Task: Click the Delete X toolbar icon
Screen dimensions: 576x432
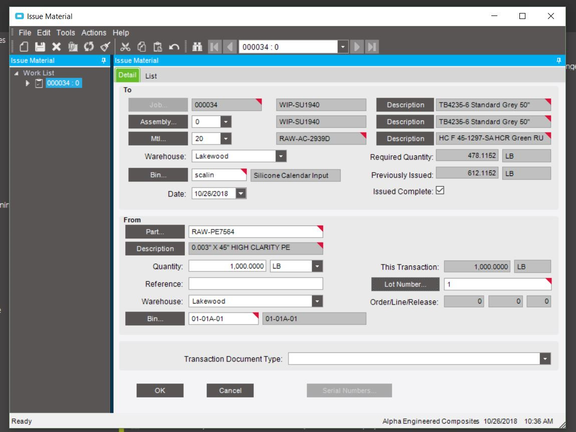Action: click(x=56, y=47)
